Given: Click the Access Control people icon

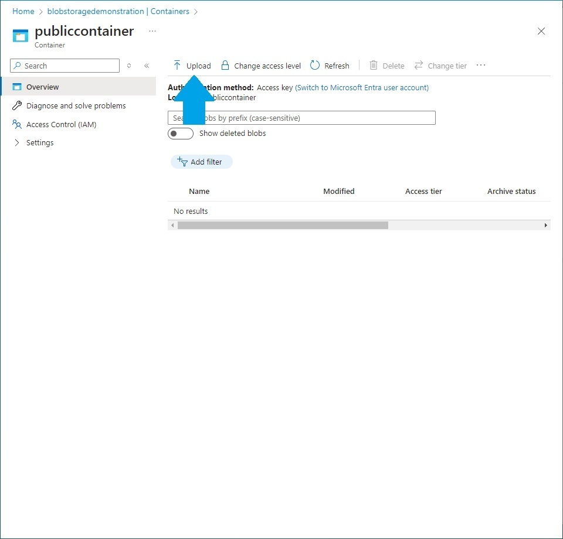Looking at the screenshot, I should (x=17, y=124).
